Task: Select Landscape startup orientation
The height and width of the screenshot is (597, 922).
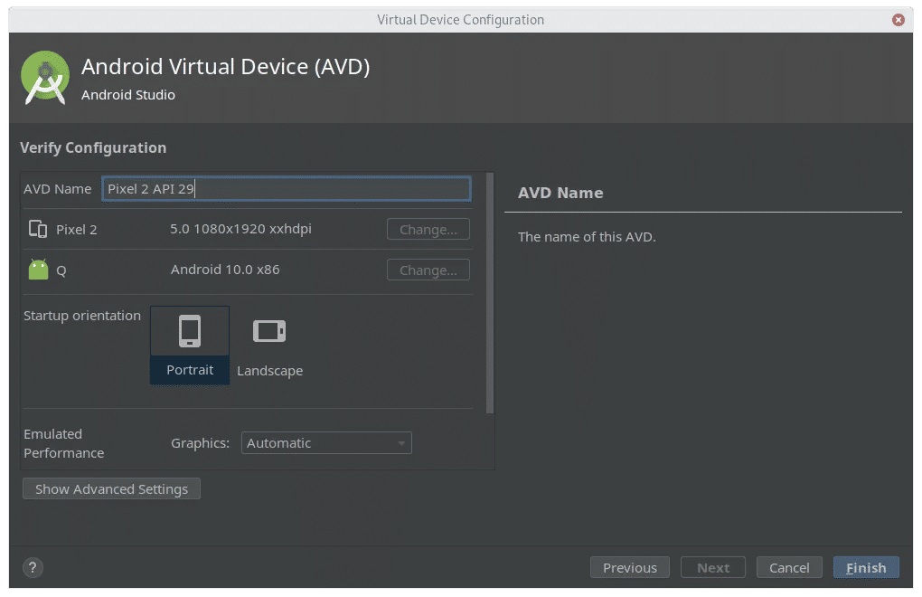Action: pyautogui.click(x=270, y=346)
